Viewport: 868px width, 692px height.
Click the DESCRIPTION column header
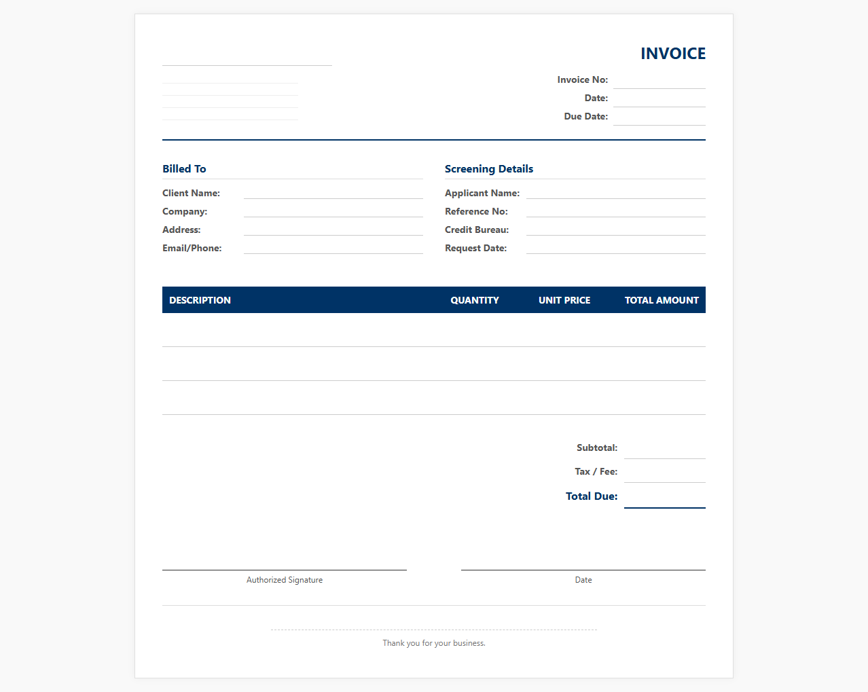[200, 300]
